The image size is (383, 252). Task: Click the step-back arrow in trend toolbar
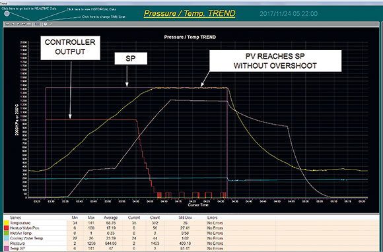13,24
